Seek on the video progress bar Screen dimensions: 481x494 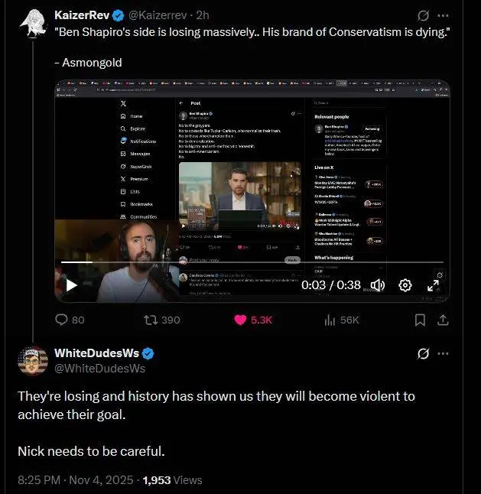coord(229,262)
